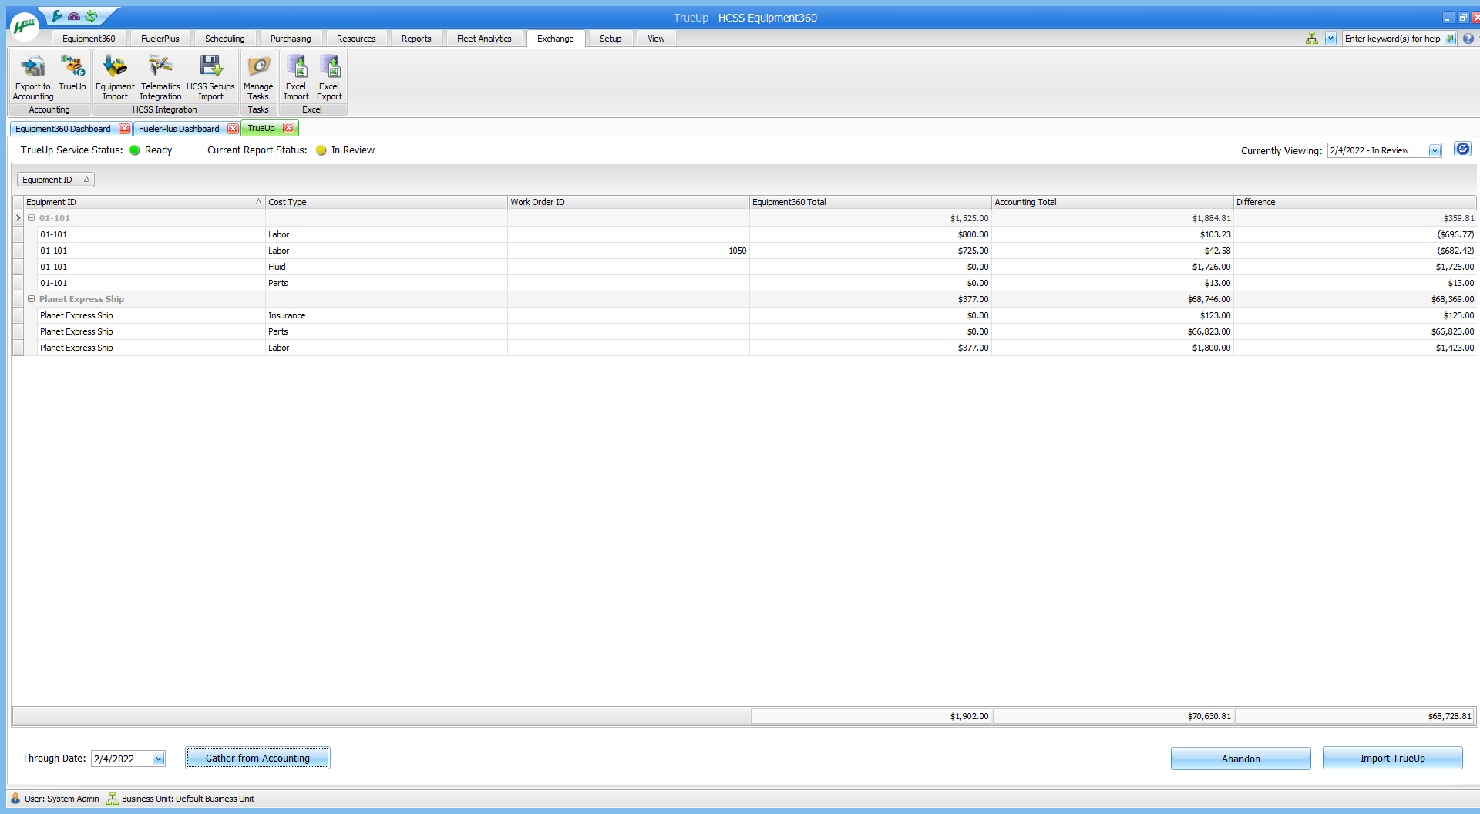Click the help keyword search field
The width and height of the screenshot is (1480, 814).
1392,39
